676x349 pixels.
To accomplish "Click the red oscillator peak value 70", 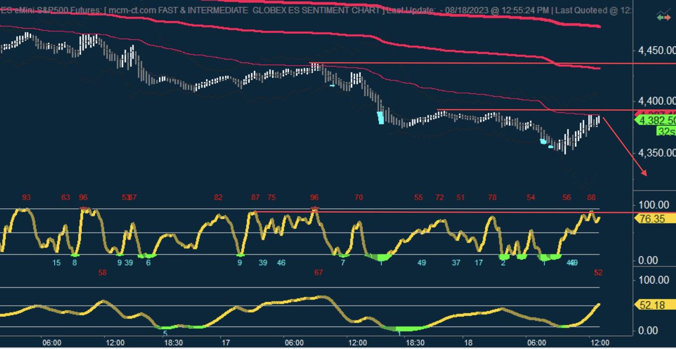I will (x=359, y=198).
